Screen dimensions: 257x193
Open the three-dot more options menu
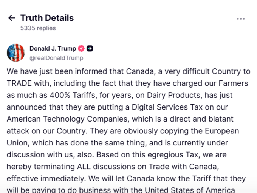pos(241,19)
